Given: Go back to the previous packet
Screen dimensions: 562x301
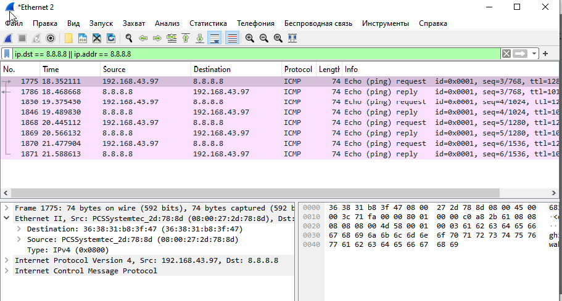Looking at the screenshot, I should [x=143, y=38].
